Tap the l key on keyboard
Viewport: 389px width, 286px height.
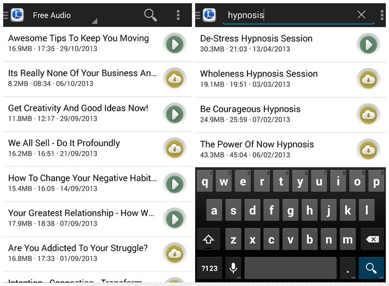367,210
